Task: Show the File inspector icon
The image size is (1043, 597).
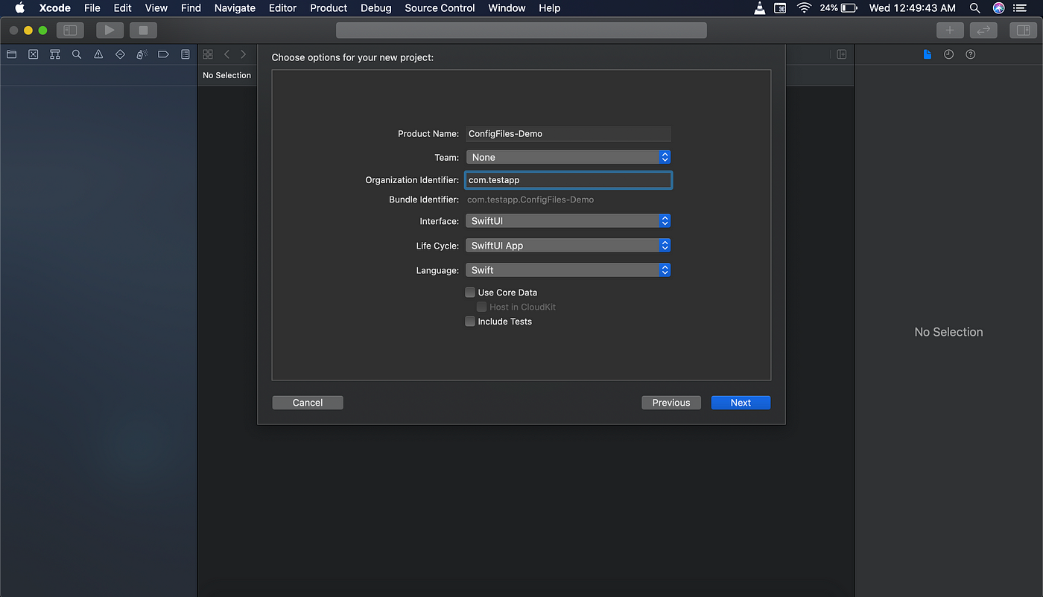Action: [927, 54]
